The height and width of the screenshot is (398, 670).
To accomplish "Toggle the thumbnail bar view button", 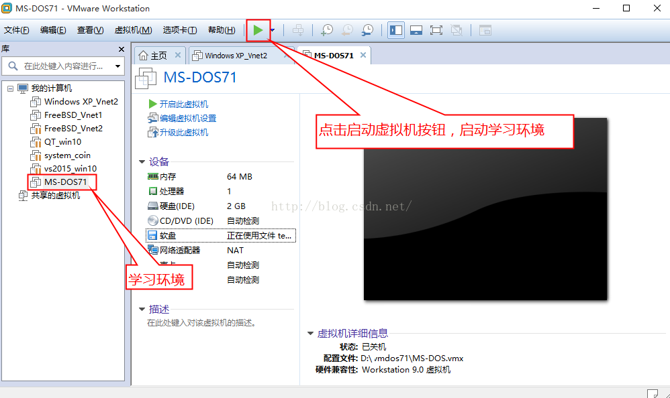I will tap(416, 30).
